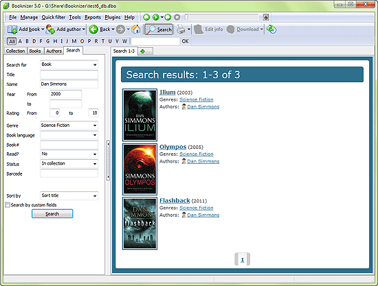Open Olympos book cover thumbnail
The image size is (378, 286).
tap(140, 169)
